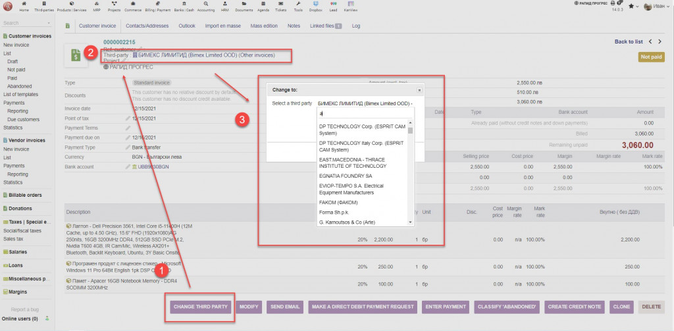The image size is (674, 331).
Task: Select EGNATIA FOUNDRY SA from the list
Action: point(346,176)
